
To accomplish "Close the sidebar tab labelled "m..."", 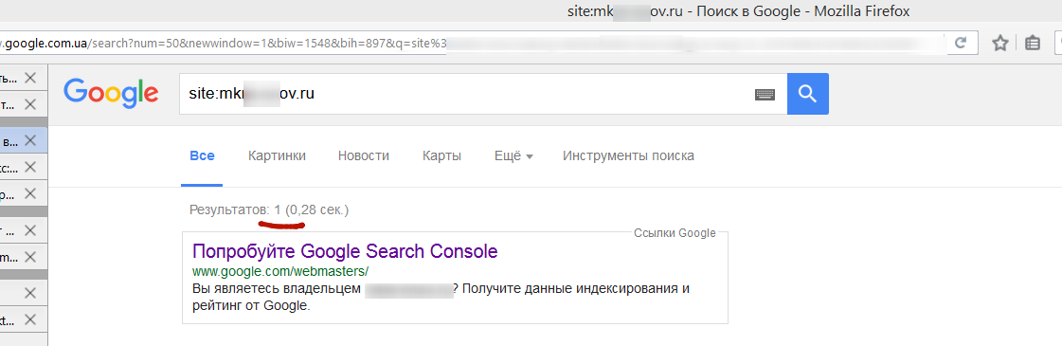I will point(29,257).
